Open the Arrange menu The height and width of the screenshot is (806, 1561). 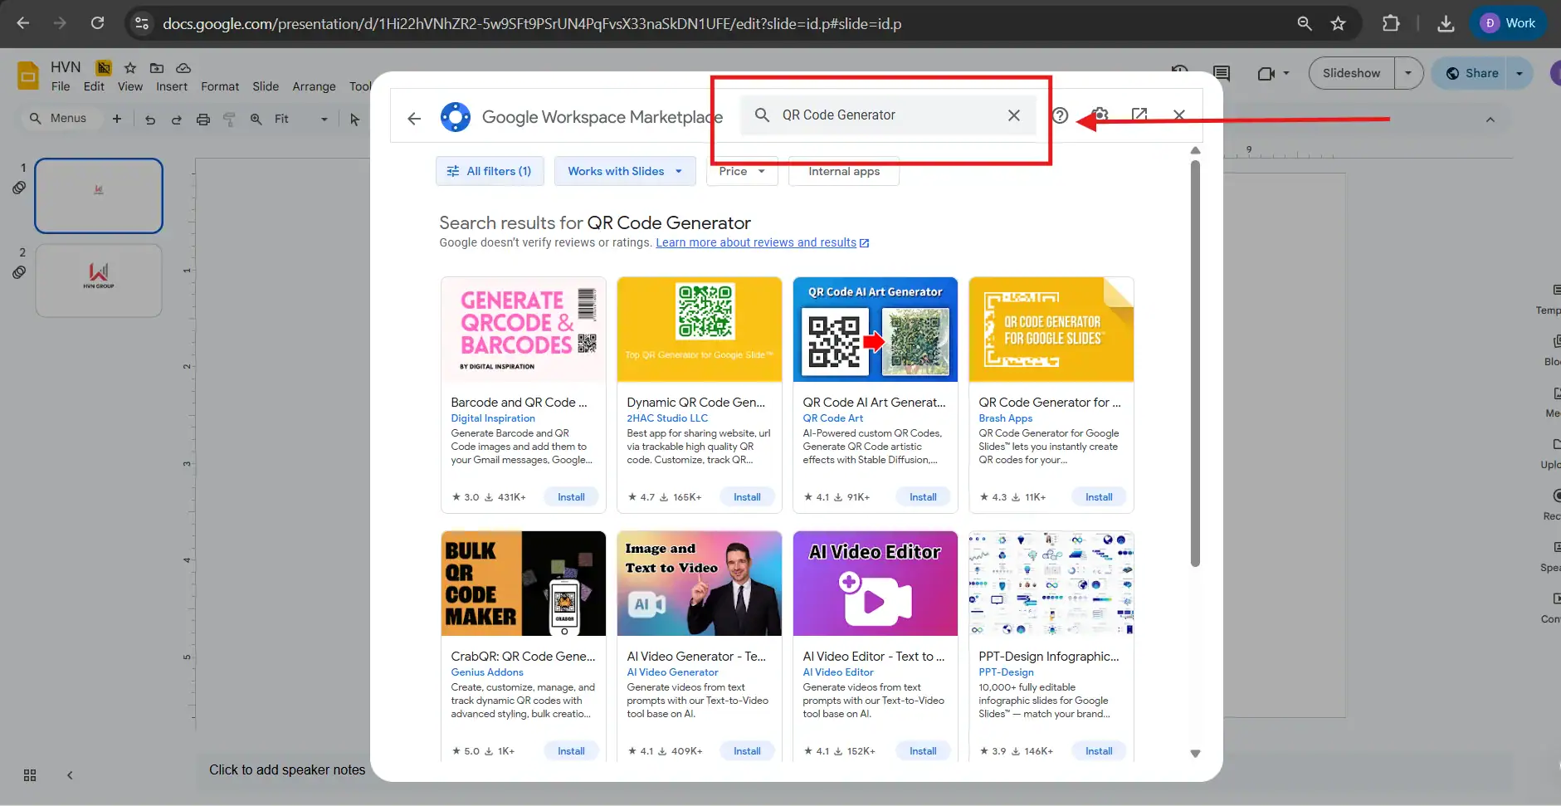coord(314,86)
